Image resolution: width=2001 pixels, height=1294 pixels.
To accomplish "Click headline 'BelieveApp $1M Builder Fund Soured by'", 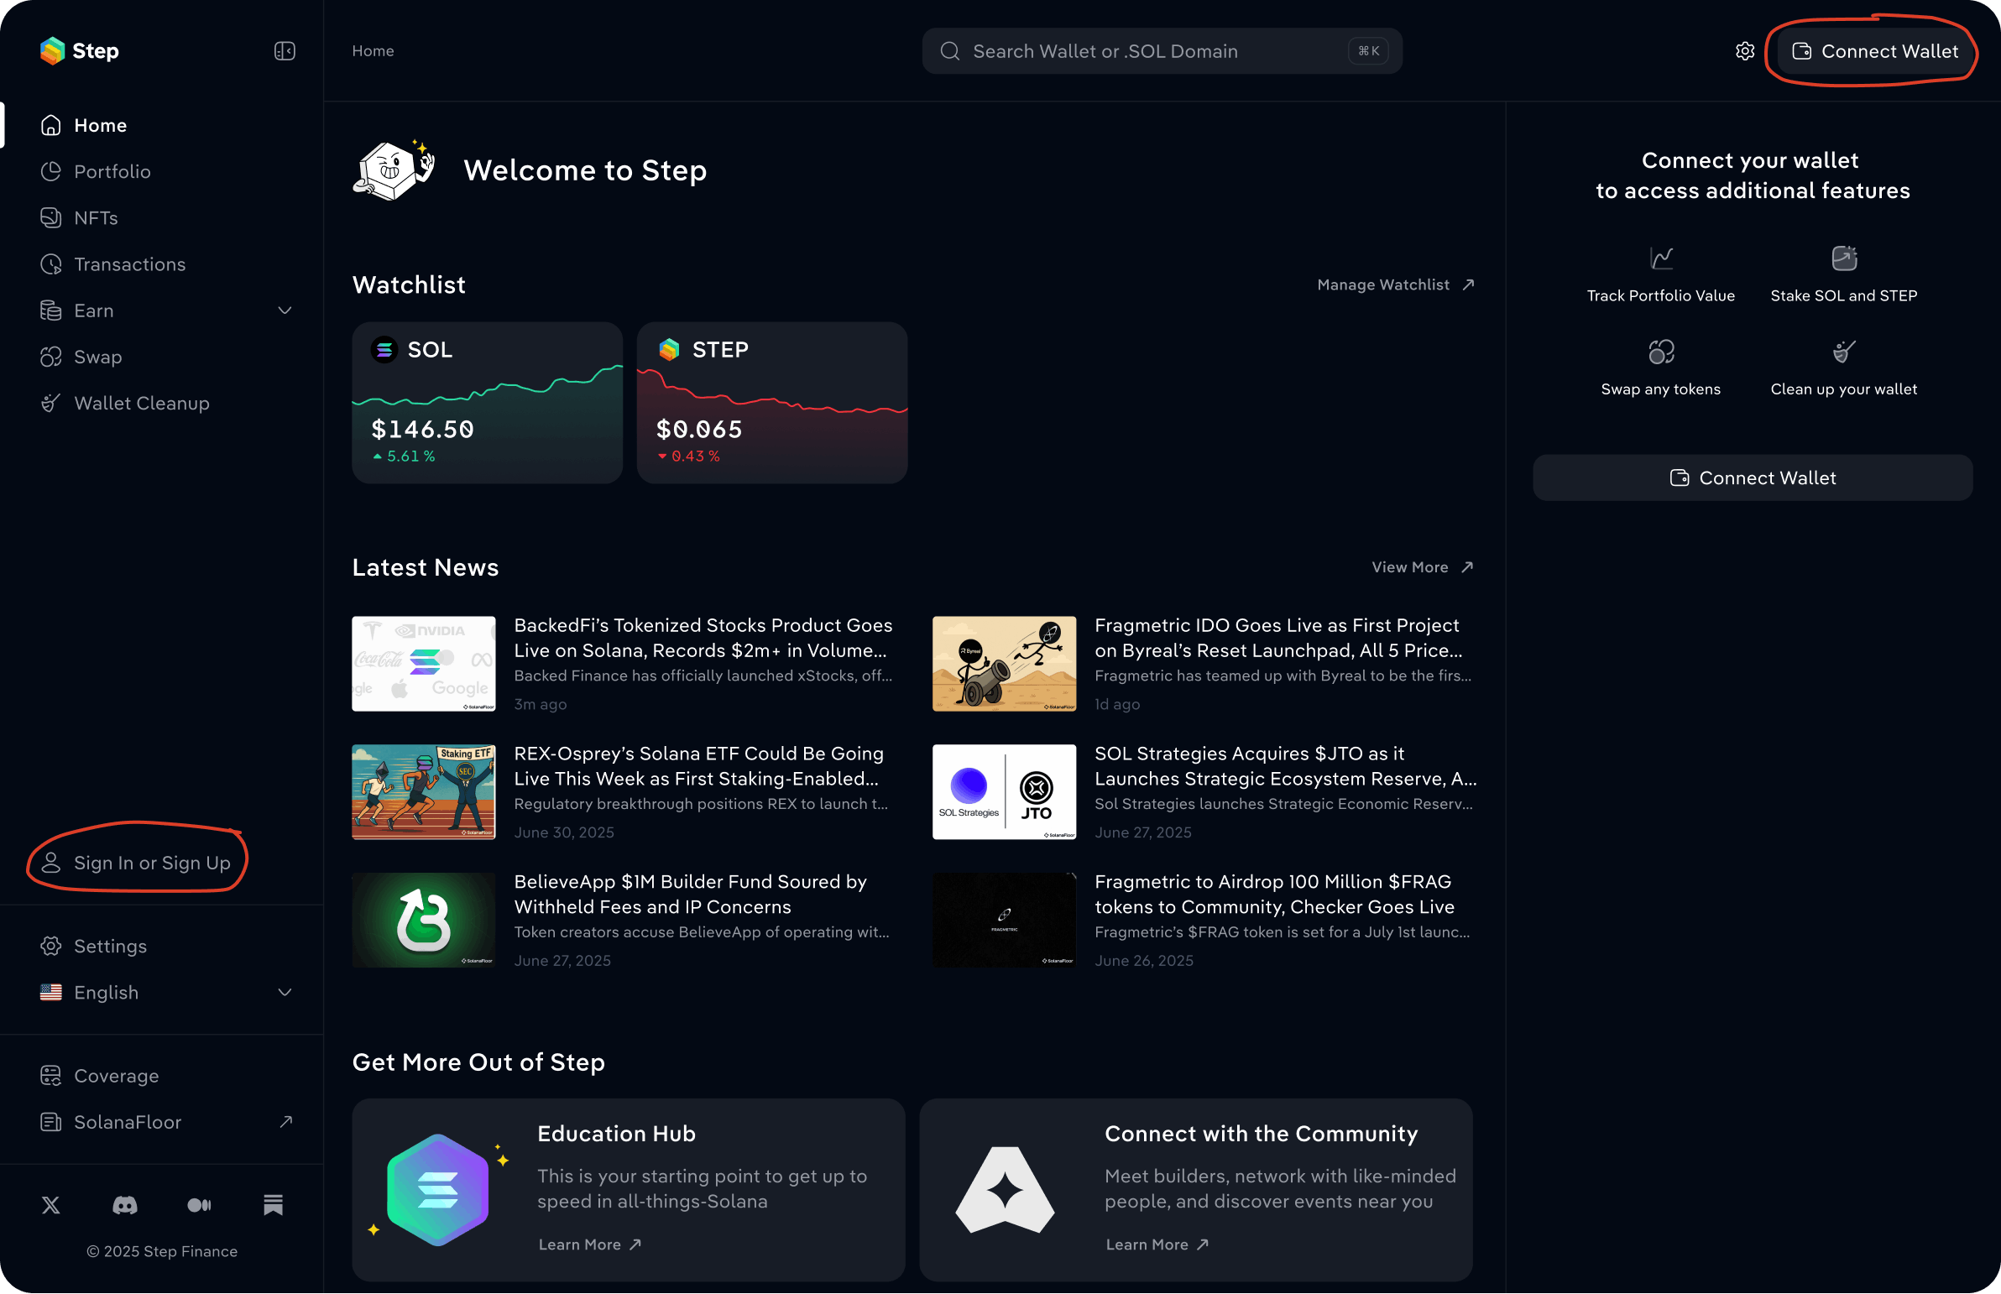I will [x=690, y=881].
